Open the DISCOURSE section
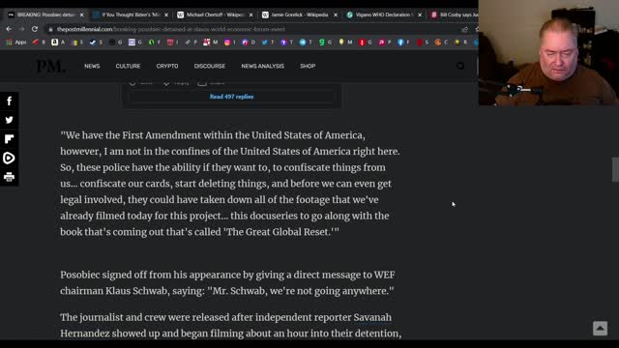The image size is (619, 348). tap(210, 66)
